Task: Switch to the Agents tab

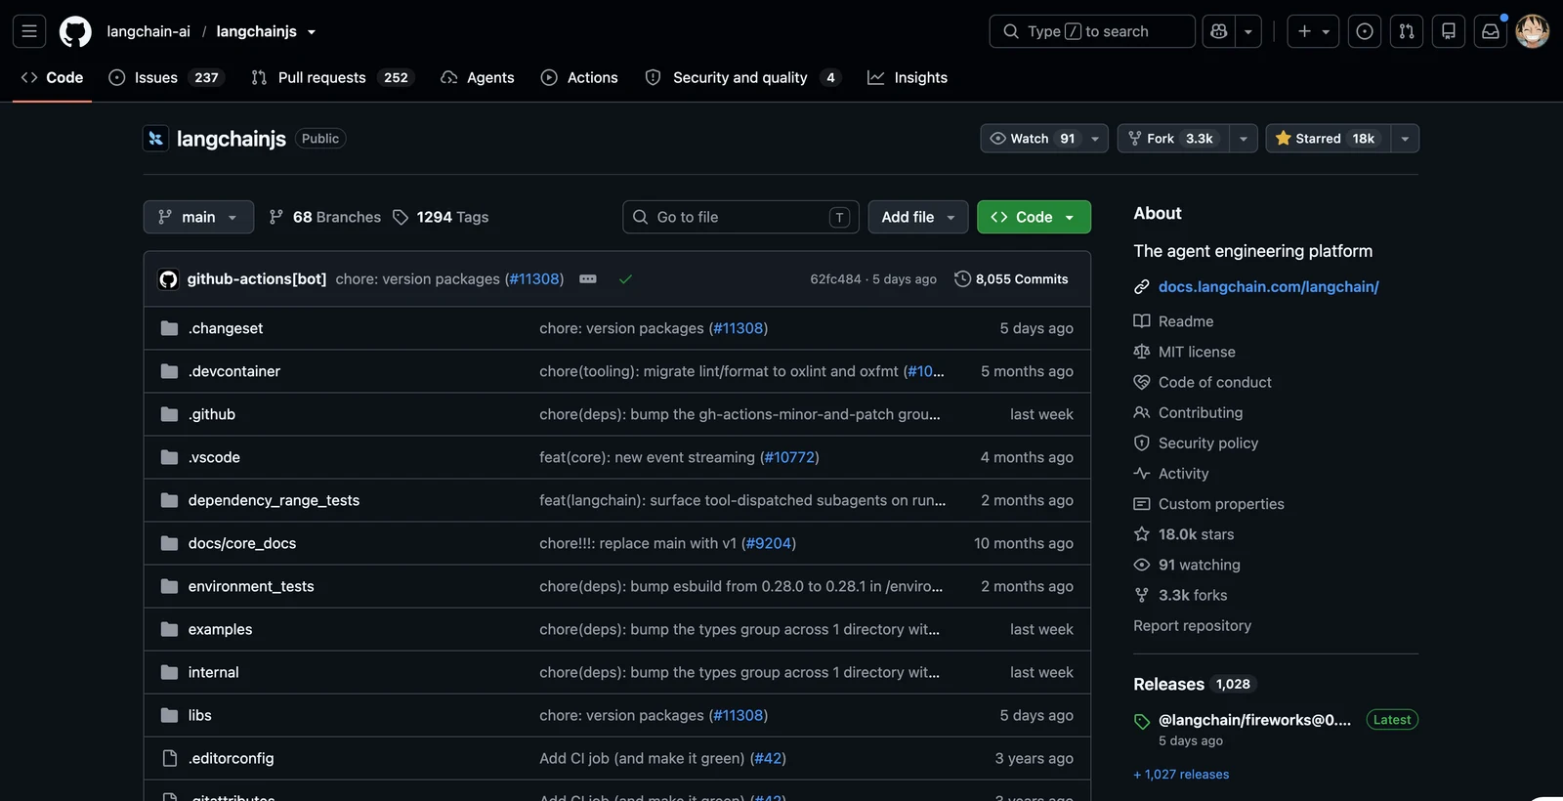Action: point(478,77)
